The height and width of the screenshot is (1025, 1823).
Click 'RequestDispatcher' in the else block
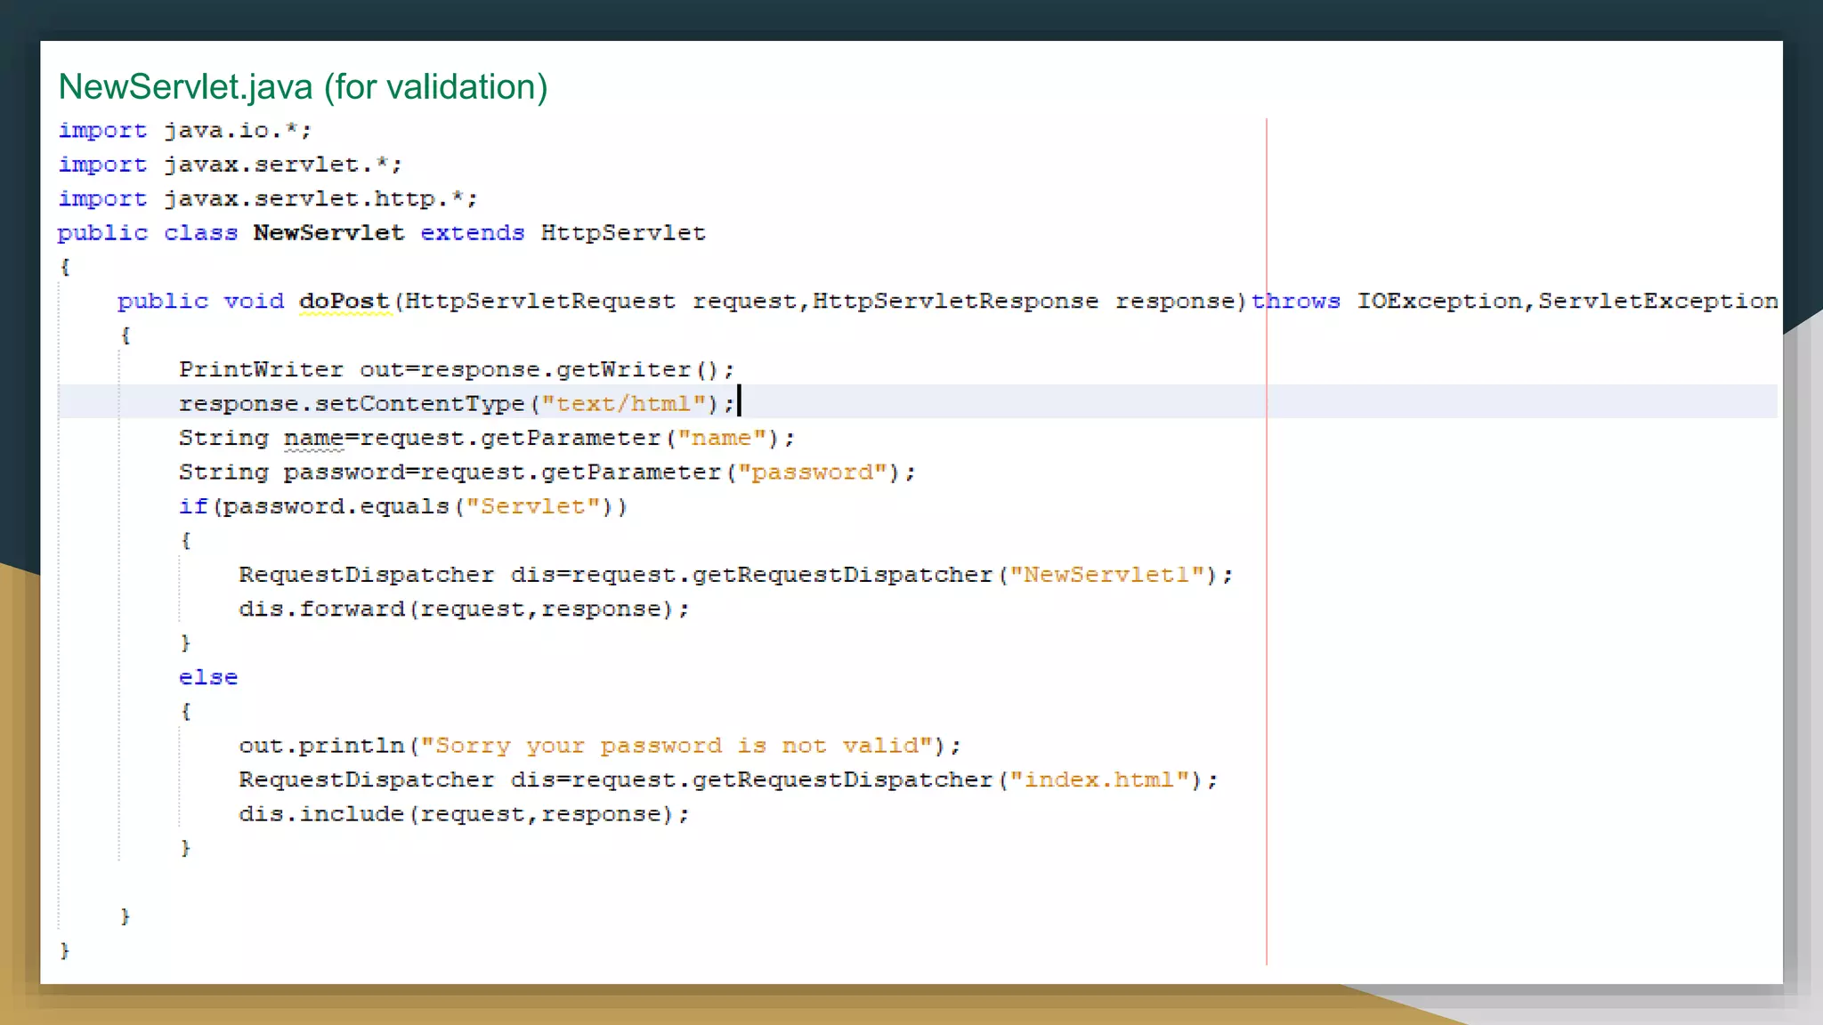pos(366,780)
